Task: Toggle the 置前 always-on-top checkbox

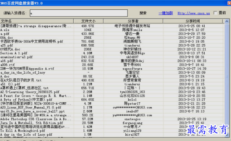Action: [x=215, y=13]
